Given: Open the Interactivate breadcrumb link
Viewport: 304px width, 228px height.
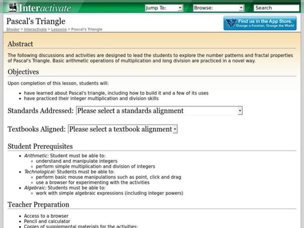Looking at the screenshot, I should click(35, 29).
